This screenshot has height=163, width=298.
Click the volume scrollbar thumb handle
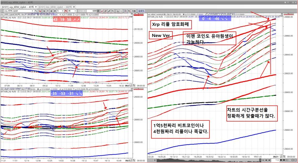pyautogui.click(x=260, y=160)
